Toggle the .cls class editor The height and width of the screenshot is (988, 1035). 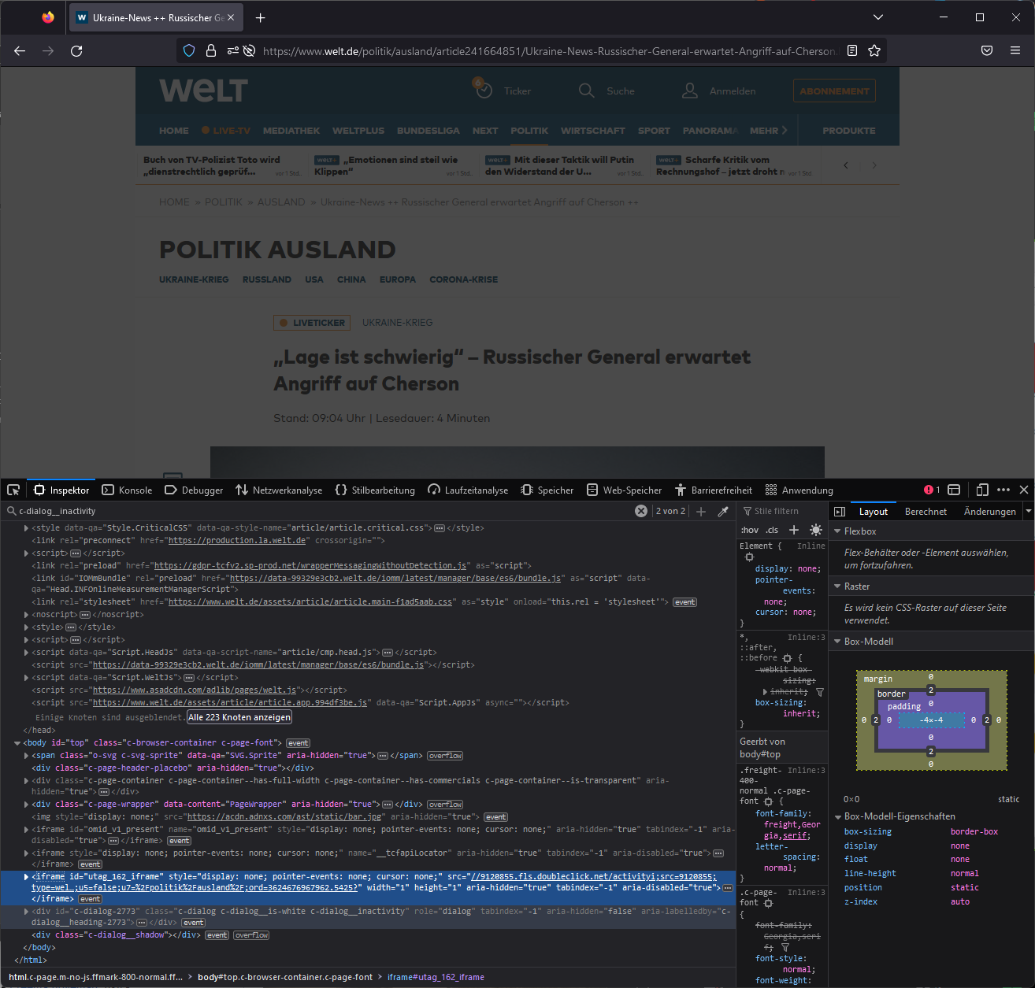[x=772, y=530]
